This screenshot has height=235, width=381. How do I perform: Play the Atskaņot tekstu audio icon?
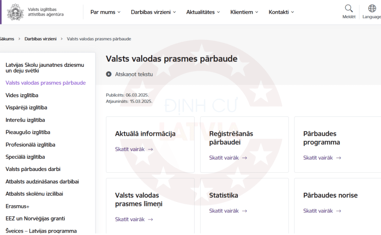[109, 74]
